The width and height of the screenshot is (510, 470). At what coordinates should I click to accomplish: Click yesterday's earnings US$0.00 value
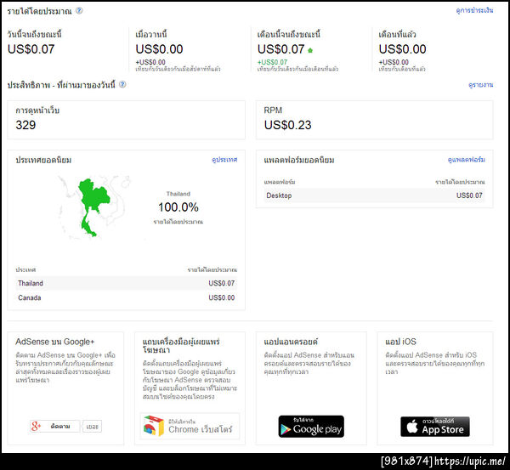coord(159,49)
